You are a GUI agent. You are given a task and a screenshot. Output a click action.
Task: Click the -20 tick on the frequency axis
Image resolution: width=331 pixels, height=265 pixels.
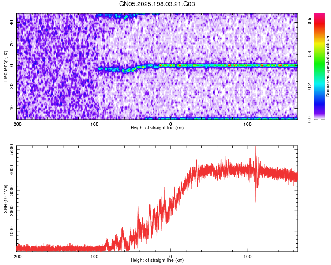[x=12, y=87]
